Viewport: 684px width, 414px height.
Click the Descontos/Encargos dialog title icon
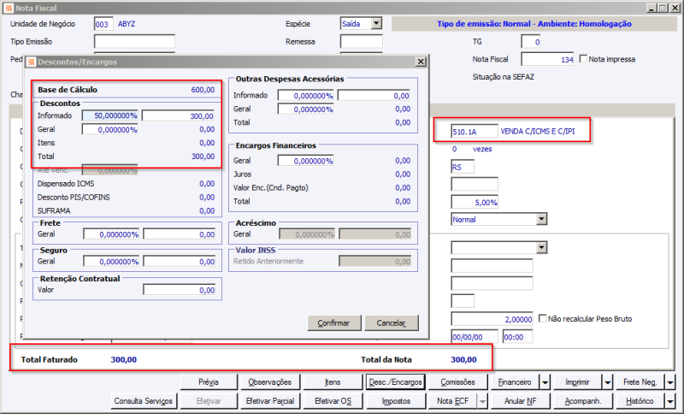click(x=31, y=62)
